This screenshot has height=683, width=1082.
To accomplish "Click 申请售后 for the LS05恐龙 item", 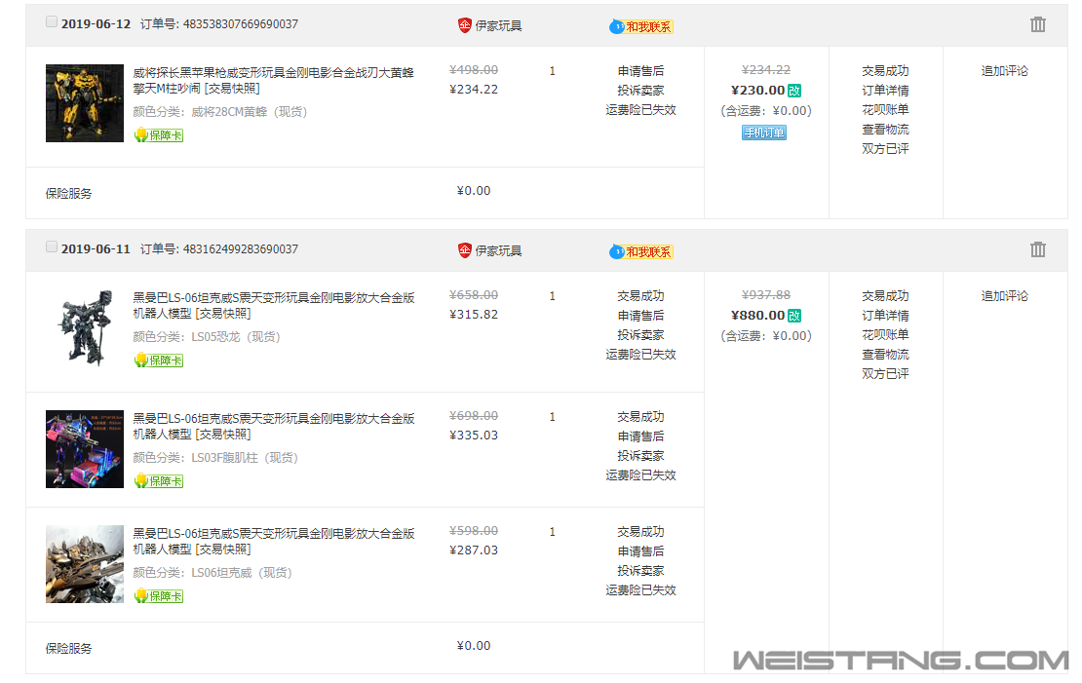I will 640,316.
